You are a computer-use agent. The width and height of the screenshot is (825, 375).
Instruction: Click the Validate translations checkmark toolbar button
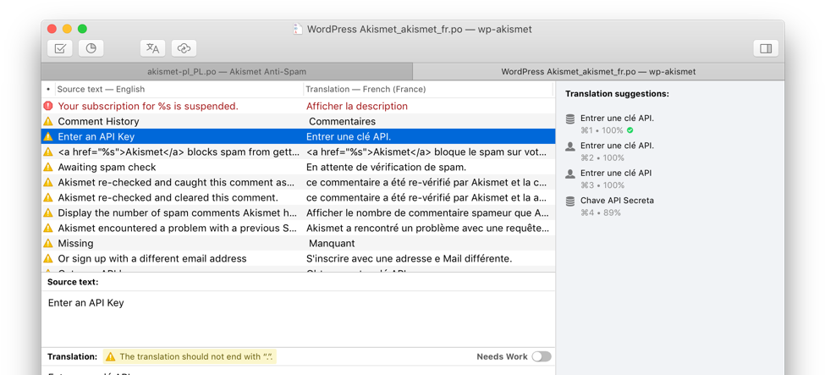click(59, 48)
